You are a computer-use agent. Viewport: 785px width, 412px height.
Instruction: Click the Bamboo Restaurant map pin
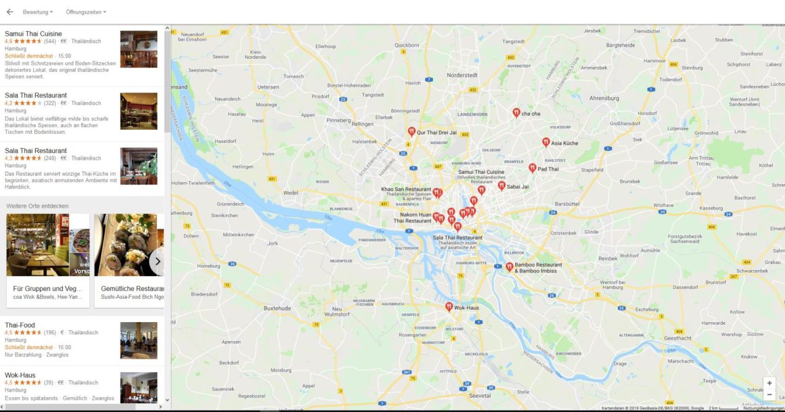(x=509, y=267)
